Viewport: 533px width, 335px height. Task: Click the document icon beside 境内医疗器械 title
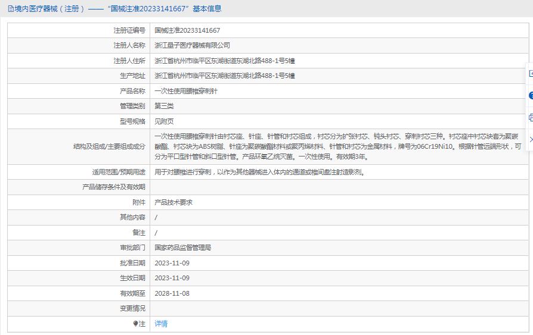pos(11,9)
